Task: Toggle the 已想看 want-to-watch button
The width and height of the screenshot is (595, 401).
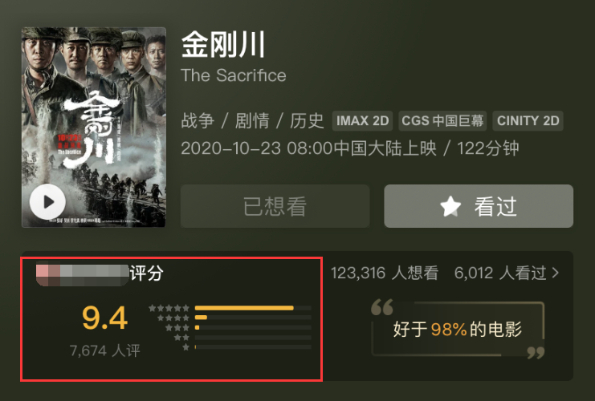Action: [275, 206]
